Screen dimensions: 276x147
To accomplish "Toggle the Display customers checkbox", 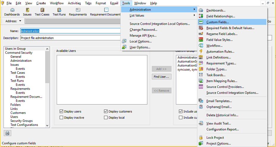I will (x=106, y=112).
